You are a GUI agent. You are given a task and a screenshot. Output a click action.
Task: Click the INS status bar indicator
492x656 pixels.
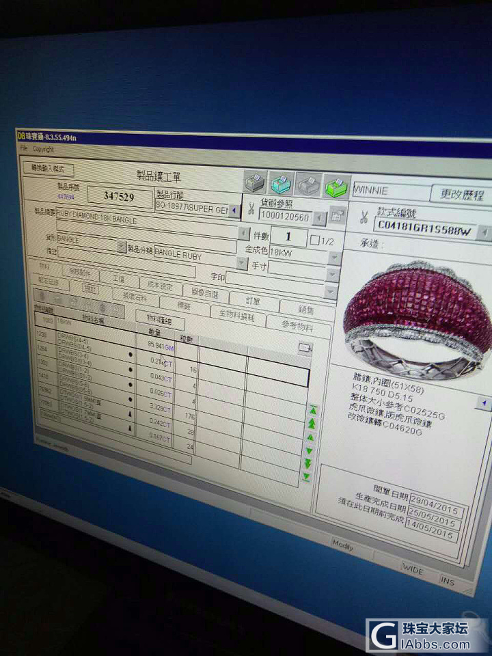click(447, 580)
